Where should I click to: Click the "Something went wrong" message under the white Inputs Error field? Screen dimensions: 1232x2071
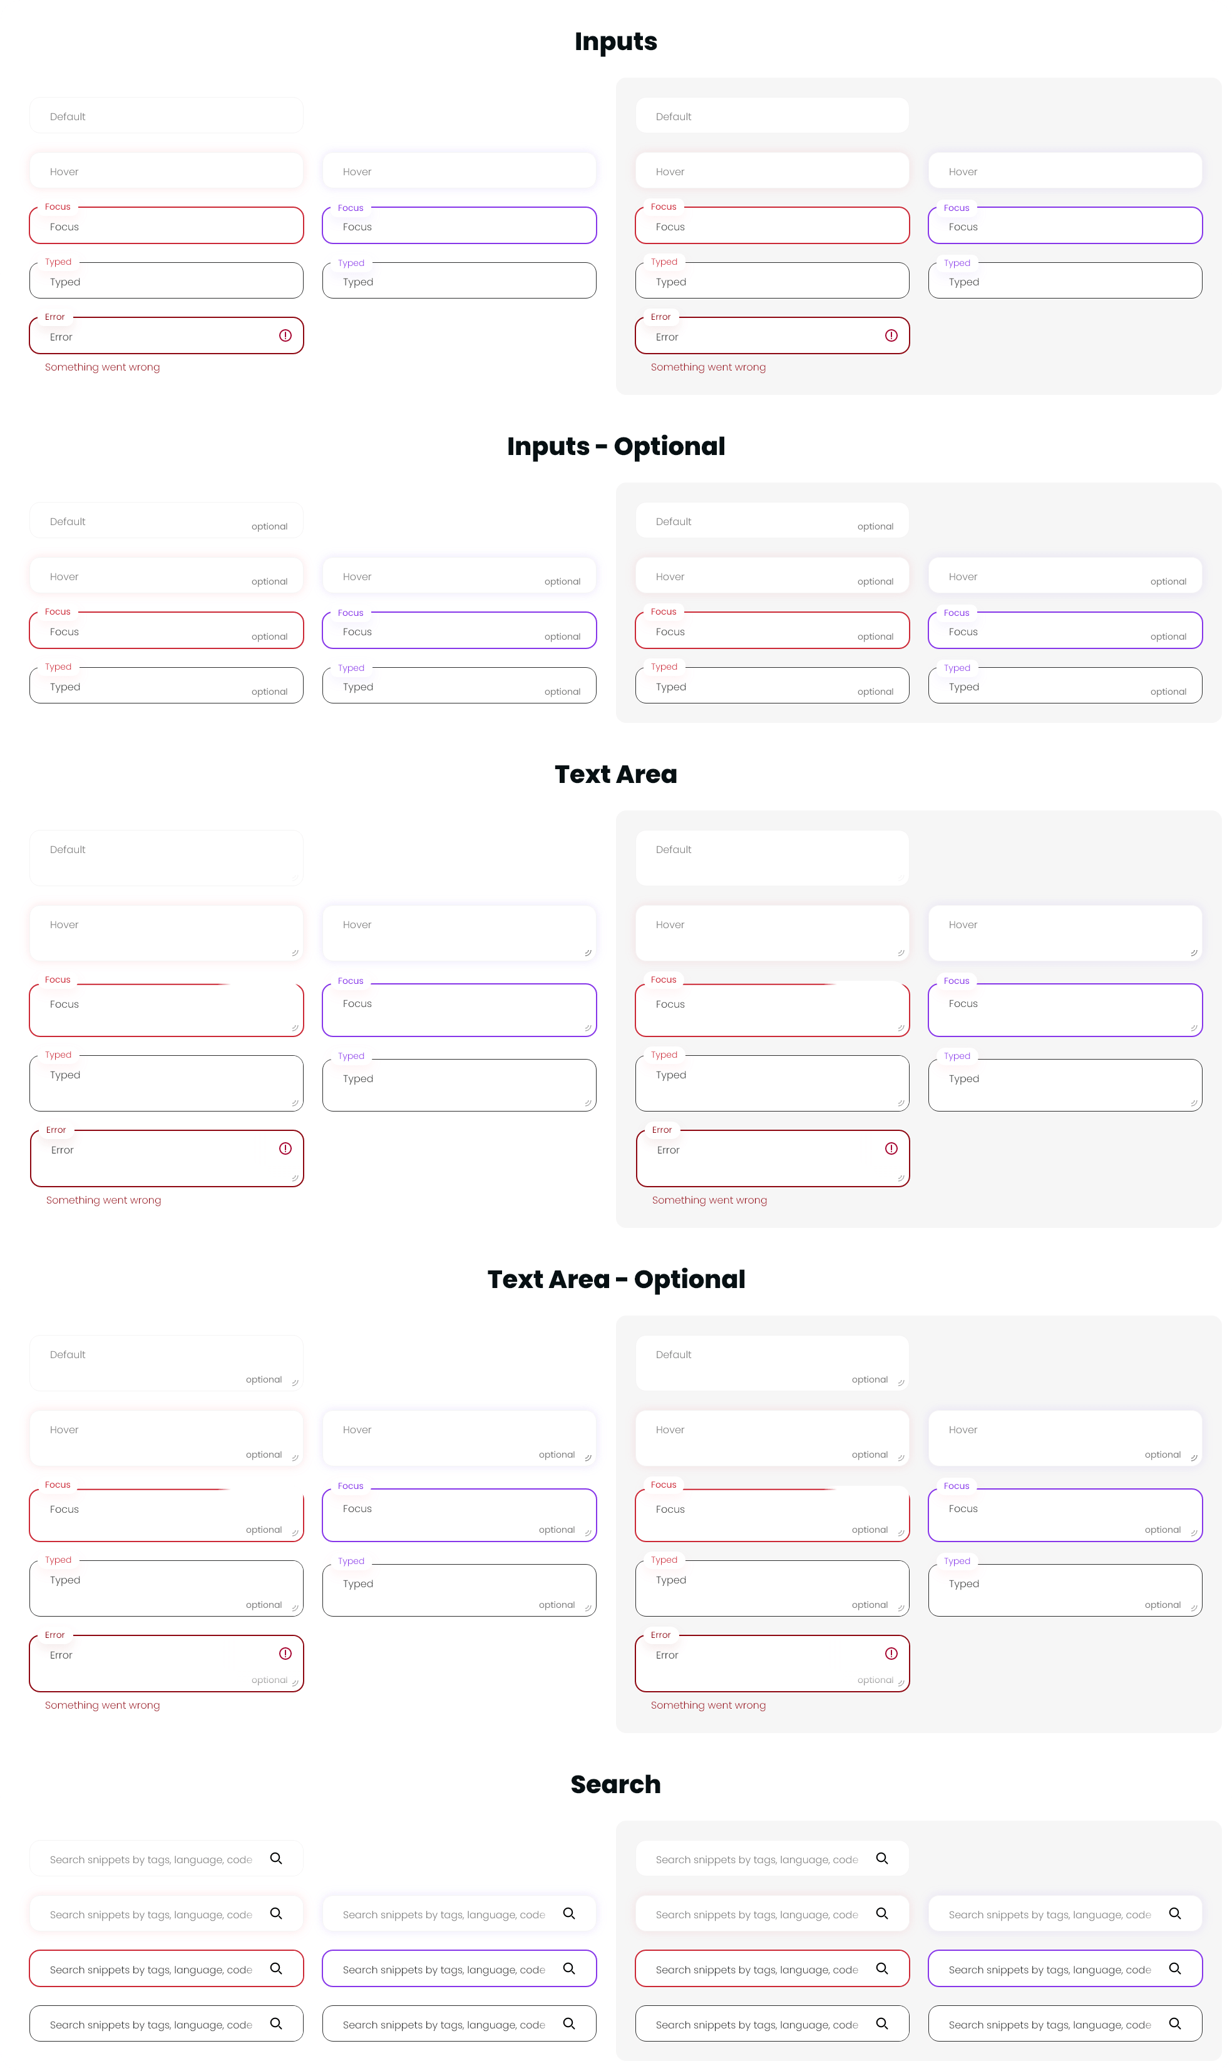coord(102,367)
